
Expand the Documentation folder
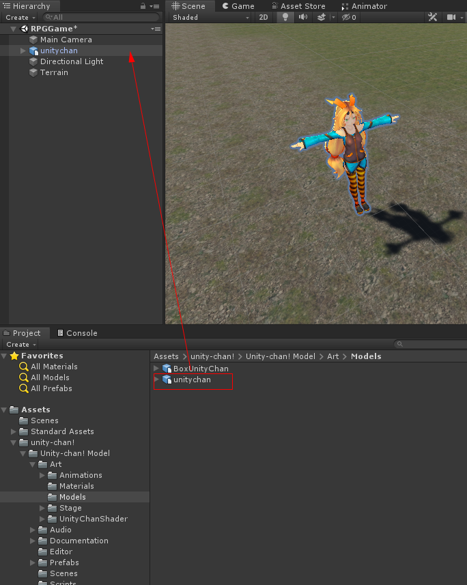point(33,541)
